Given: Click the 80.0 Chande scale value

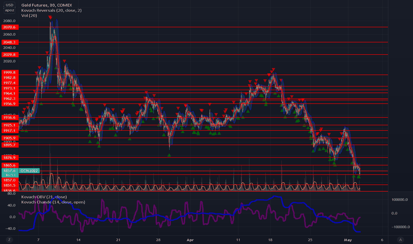Looking at the screenshot, I should point(12,193).
